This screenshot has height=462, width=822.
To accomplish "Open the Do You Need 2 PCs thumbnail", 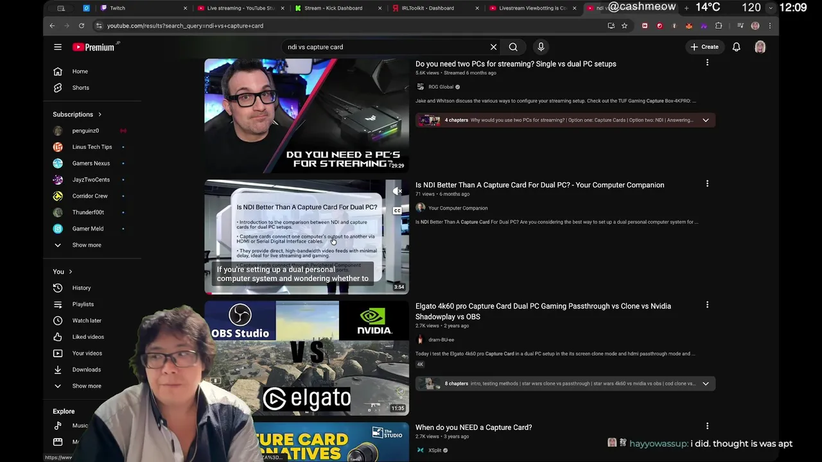I will (x=306, y=116).
